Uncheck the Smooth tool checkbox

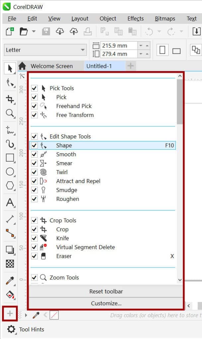click(x=34, y=154)
